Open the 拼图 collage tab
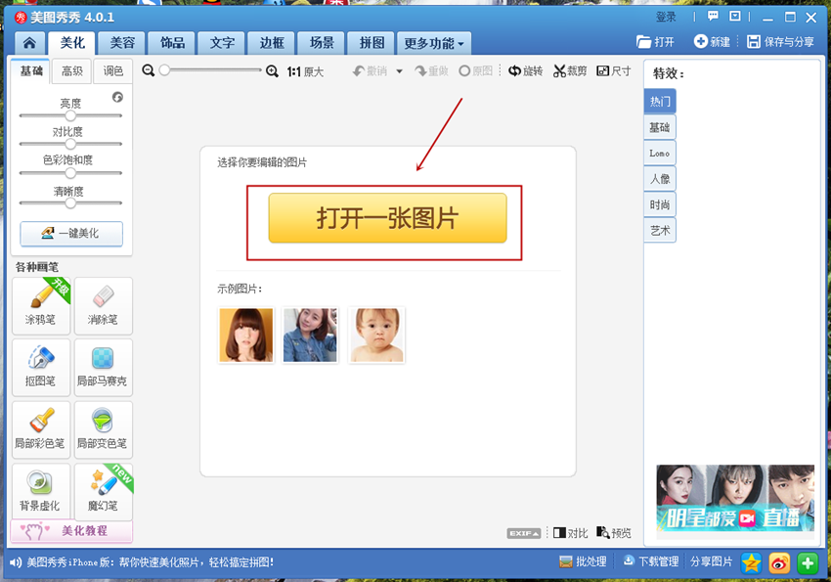831x582 pixels. click(x=372, y=43)
